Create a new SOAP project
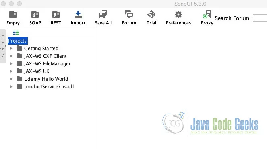 35,18
